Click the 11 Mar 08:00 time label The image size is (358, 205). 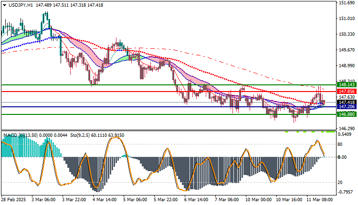[319, 200]
